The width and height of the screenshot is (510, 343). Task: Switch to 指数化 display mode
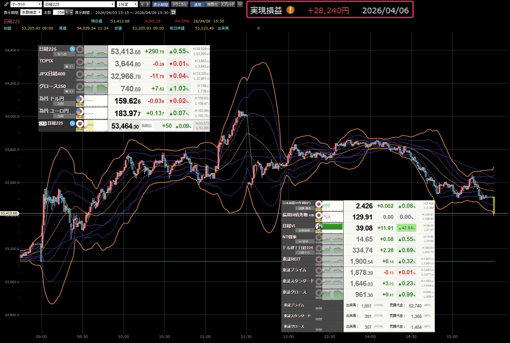click(212, 4)
